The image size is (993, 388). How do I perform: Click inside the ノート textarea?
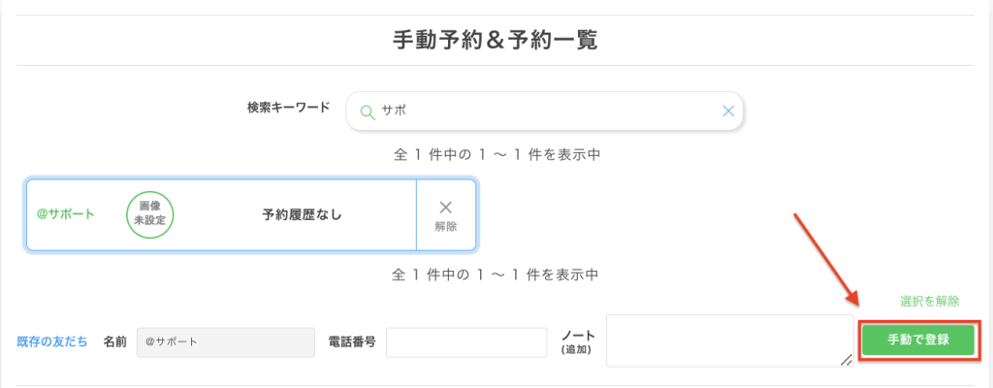point(727,339)
